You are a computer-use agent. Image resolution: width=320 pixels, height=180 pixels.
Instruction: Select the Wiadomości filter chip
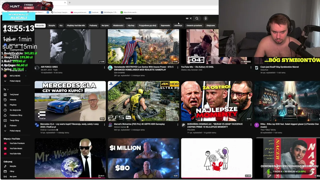[118, 25]
